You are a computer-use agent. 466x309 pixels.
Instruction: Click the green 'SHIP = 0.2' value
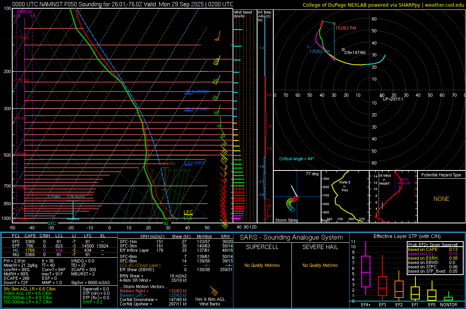pyautogui.click(x=92, y=302)
